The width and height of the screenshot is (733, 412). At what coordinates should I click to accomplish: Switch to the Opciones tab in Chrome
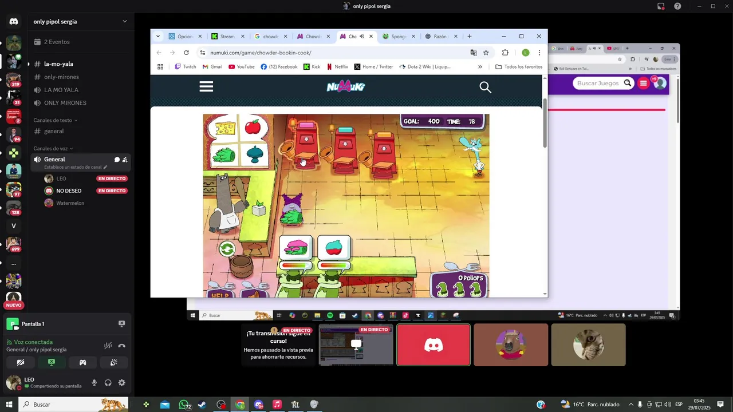click(185, 36)
